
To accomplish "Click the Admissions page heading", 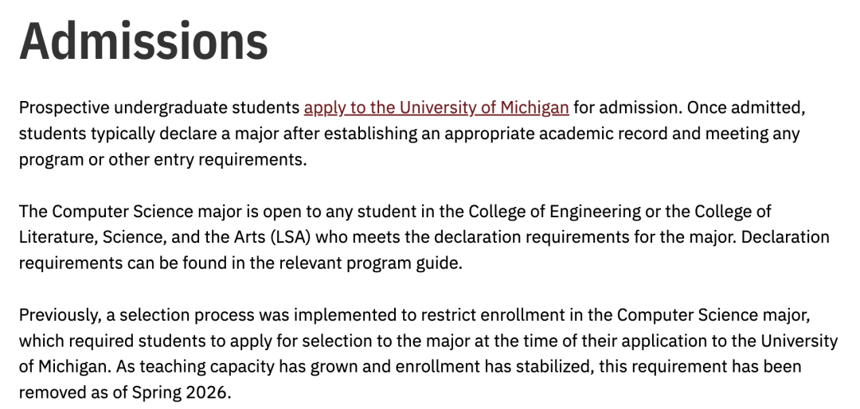I will [x=143, y=41].
